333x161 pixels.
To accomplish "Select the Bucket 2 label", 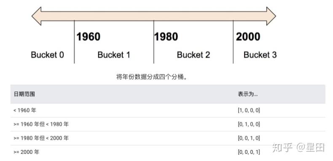I will click(193, 55).
